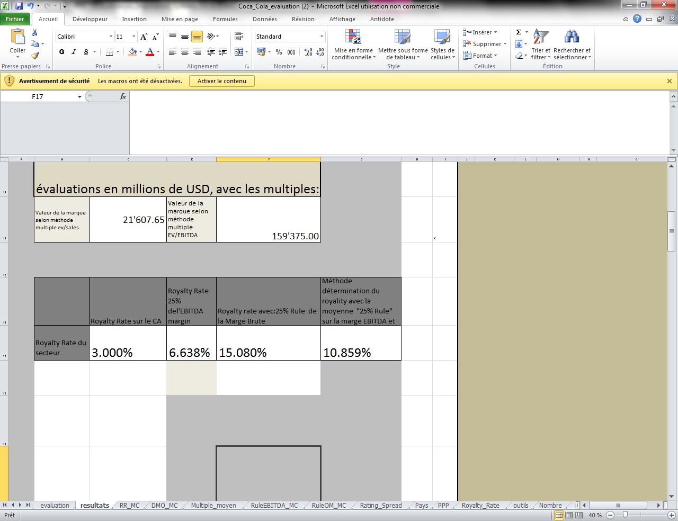Click the reduce decimal places icon
Image resolution: width=678 pixels, height=521 pixels.
[320, 52]
